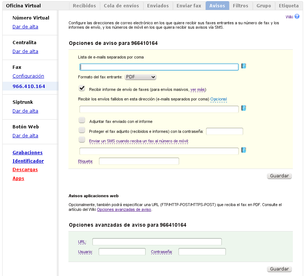Viewport: 305px width, 276px height.
Task: Click the Wiki help question mark icon
Action: 297,17
